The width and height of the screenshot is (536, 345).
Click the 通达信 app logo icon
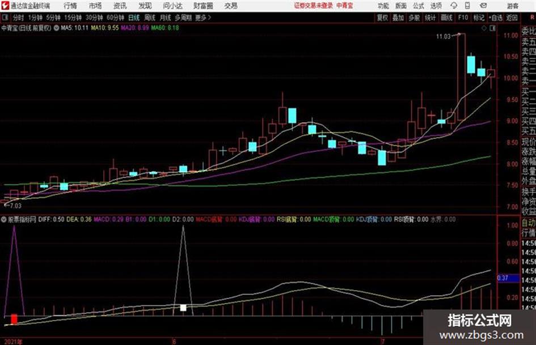(5, 6)
